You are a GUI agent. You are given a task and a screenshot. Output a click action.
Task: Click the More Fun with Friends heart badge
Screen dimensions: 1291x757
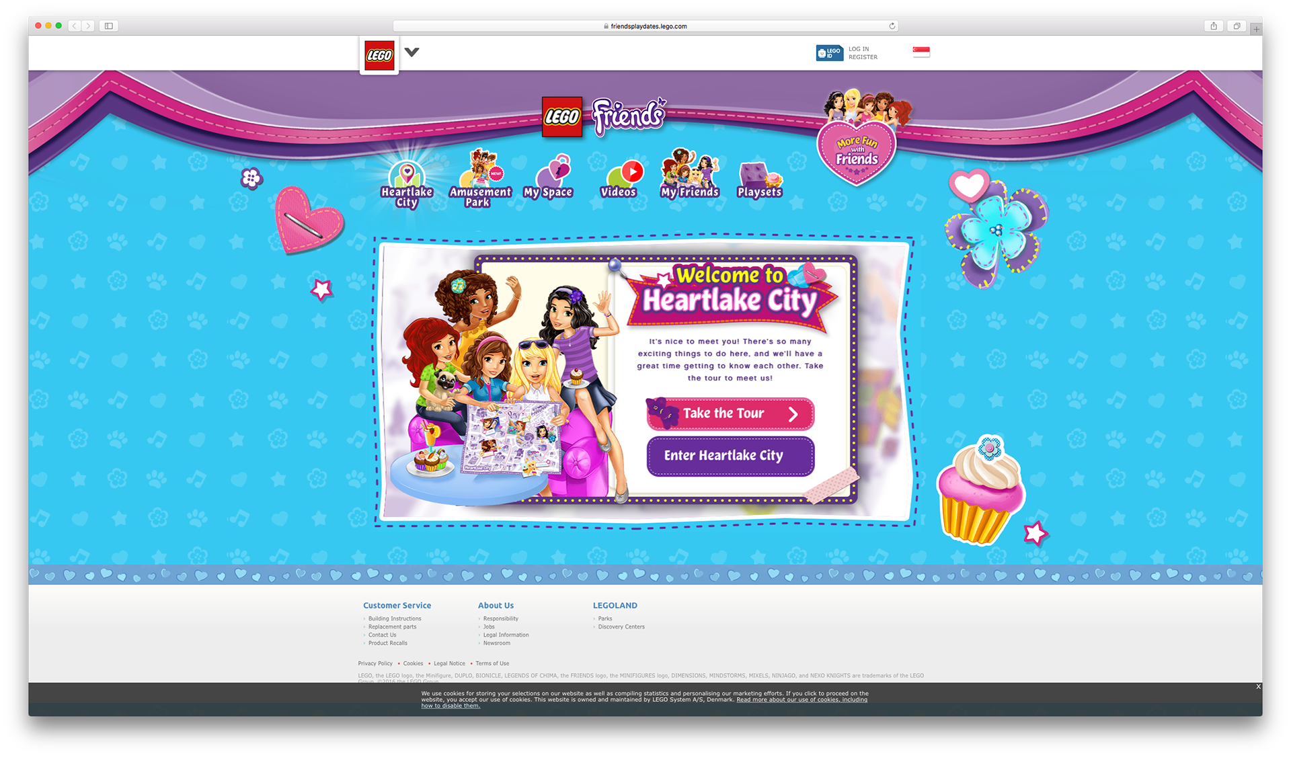[x=858, y=139]
